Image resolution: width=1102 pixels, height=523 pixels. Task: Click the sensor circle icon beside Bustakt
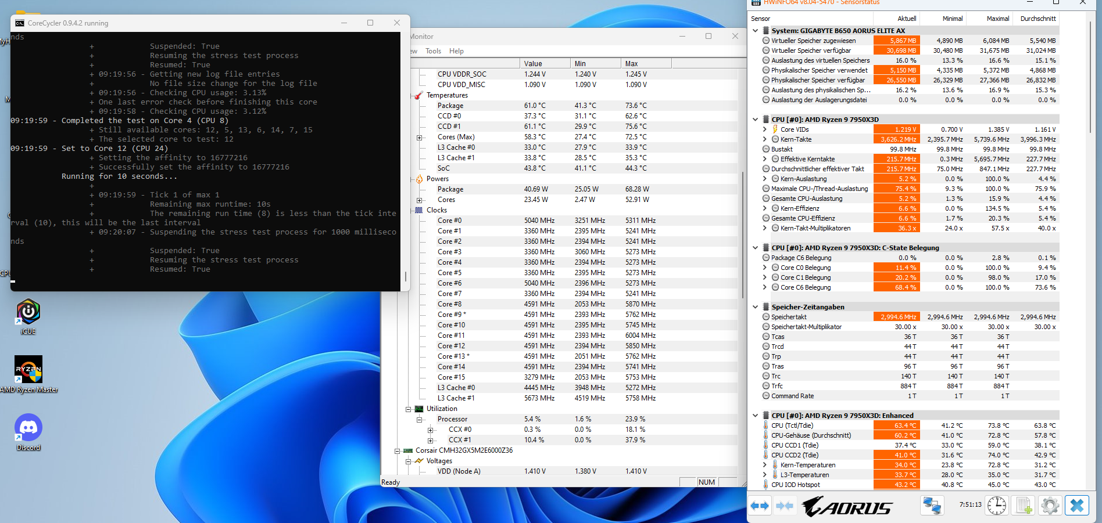pyautogui.click(x=766, y=149)
